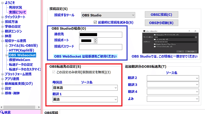Open the 翻訳４ source name dropdown

173,91
